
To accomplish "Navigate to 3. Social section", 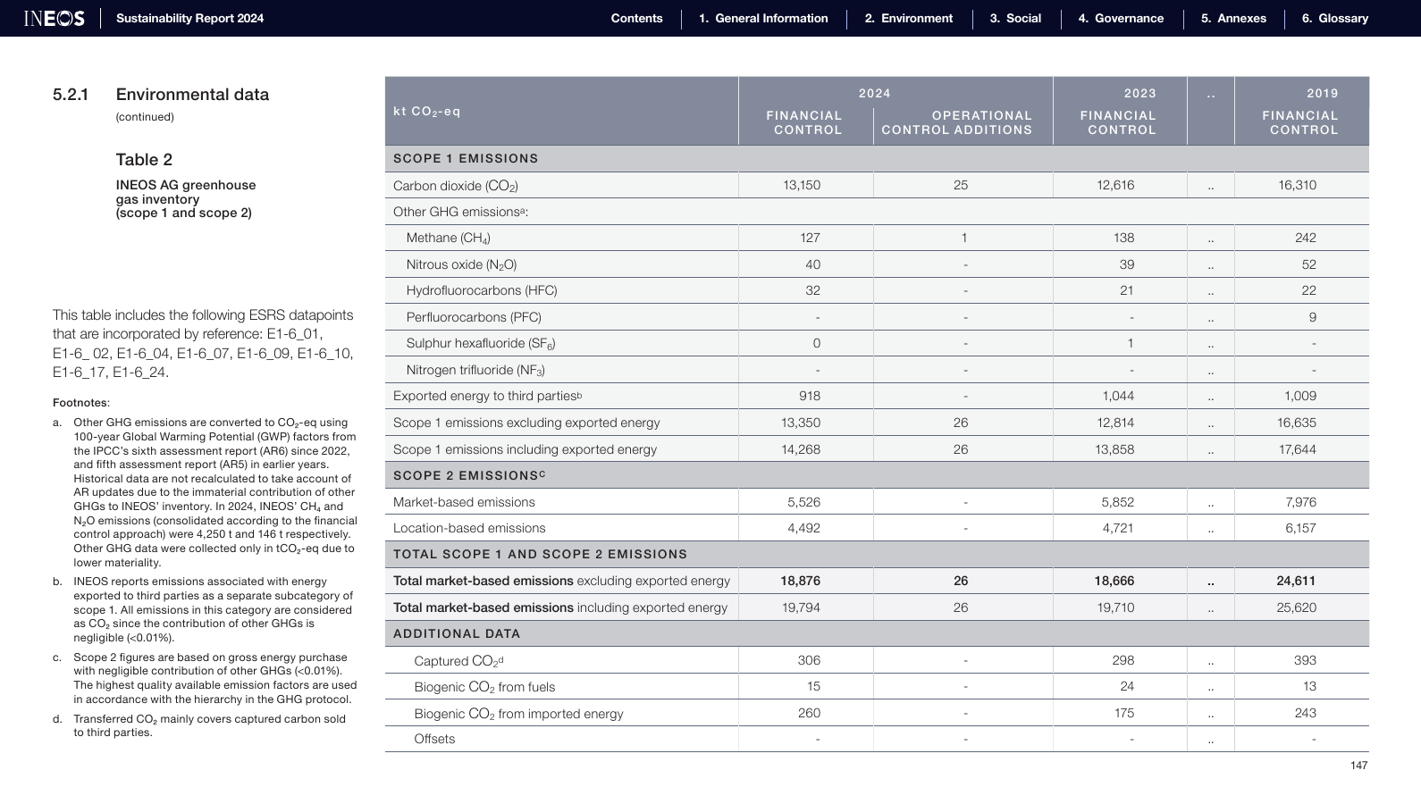I will 1015,18.
